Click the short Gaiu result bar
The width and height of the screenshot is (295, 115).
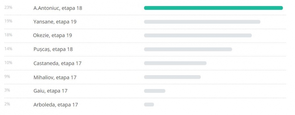click(155, 91)
